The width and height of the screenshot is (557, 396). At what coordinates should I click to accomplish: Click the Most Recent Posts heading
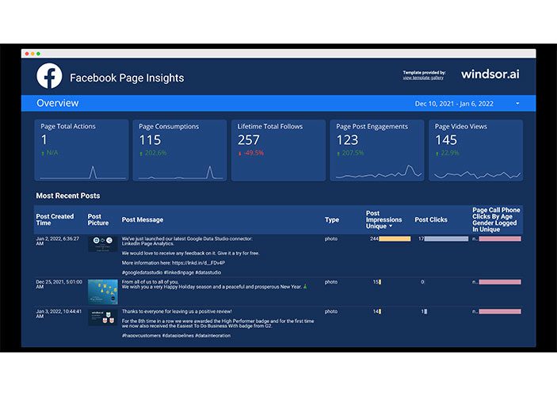(68, 196)
